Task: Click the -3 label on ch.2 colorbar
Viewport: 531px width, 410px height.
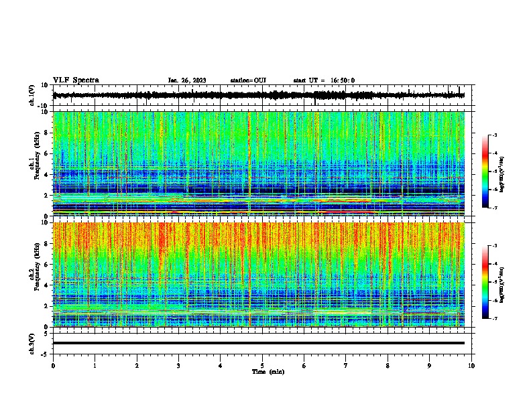Action: coord(494,246)
